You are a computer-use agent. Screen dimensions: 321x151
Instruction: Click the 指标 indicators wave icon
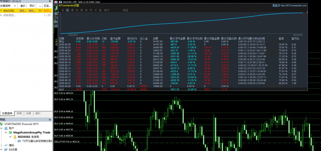point(6,145)
